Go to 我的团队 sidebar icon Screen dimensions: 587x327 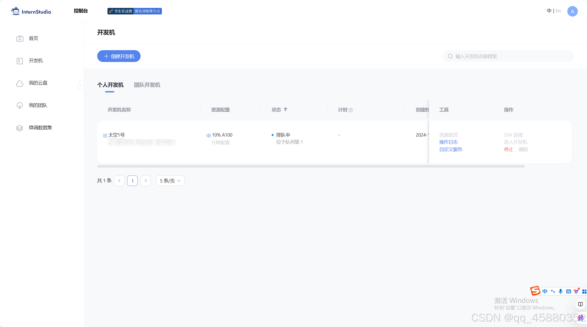pyautogui.click(x=20, y=106)
